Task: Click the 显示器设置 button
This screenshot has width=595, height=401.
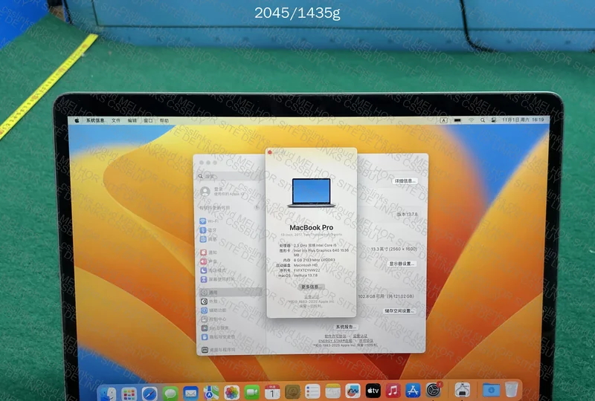Action: click(x=402, y=264)
